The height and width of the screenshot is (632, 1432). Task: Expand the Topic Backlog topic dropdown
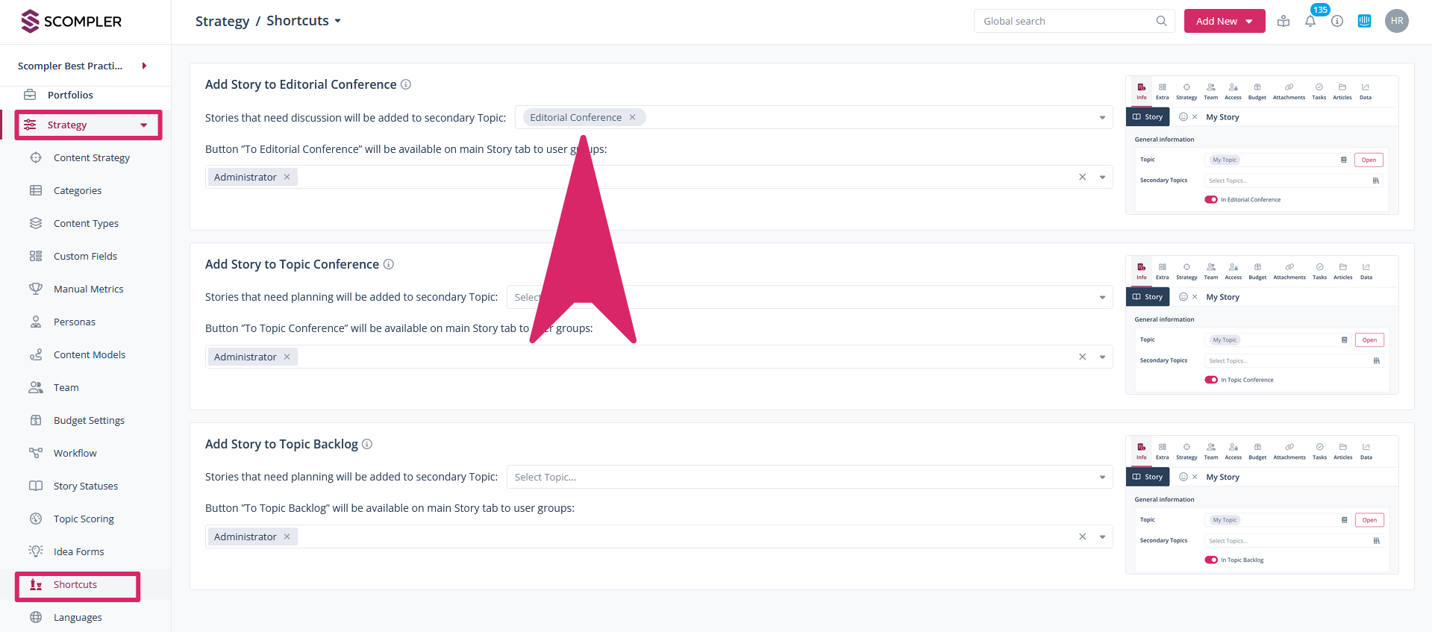click(1101, 477)
